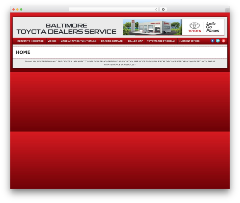
Task: Select Make an Appointment Online
Action: (79, 41)
